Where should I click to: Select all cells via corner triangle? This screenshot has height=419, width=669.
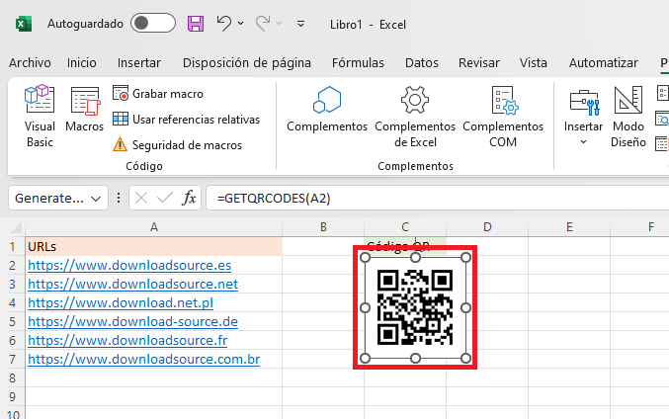point(16,227)
